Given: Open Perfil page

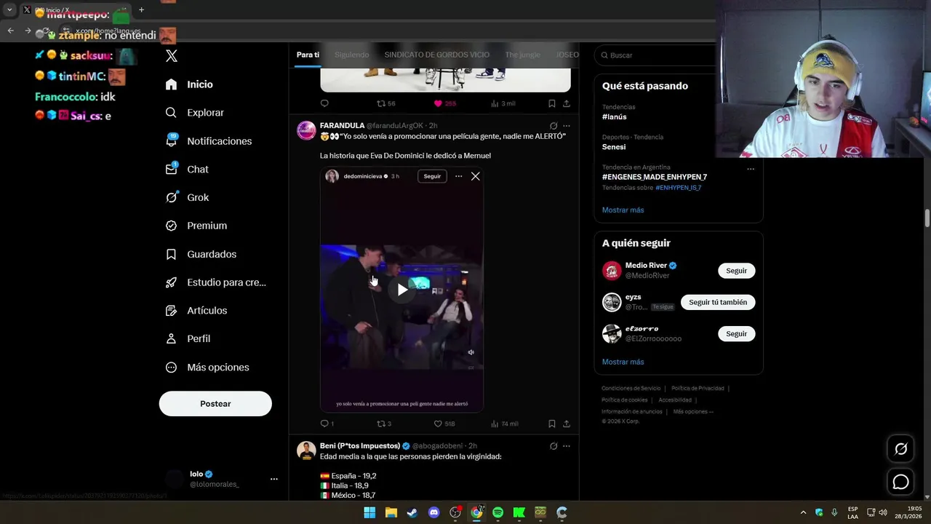Looking at the screenshot, I should pyautogui.click(x=188, y=339).
